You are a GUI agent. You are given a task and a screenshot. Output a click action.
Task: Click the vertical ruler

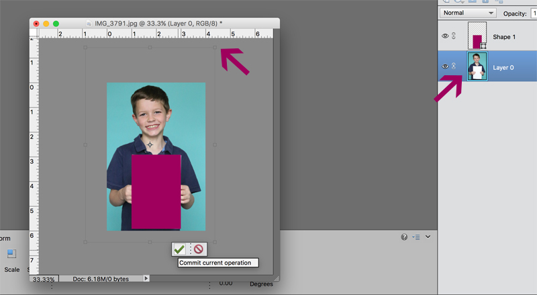34,156
